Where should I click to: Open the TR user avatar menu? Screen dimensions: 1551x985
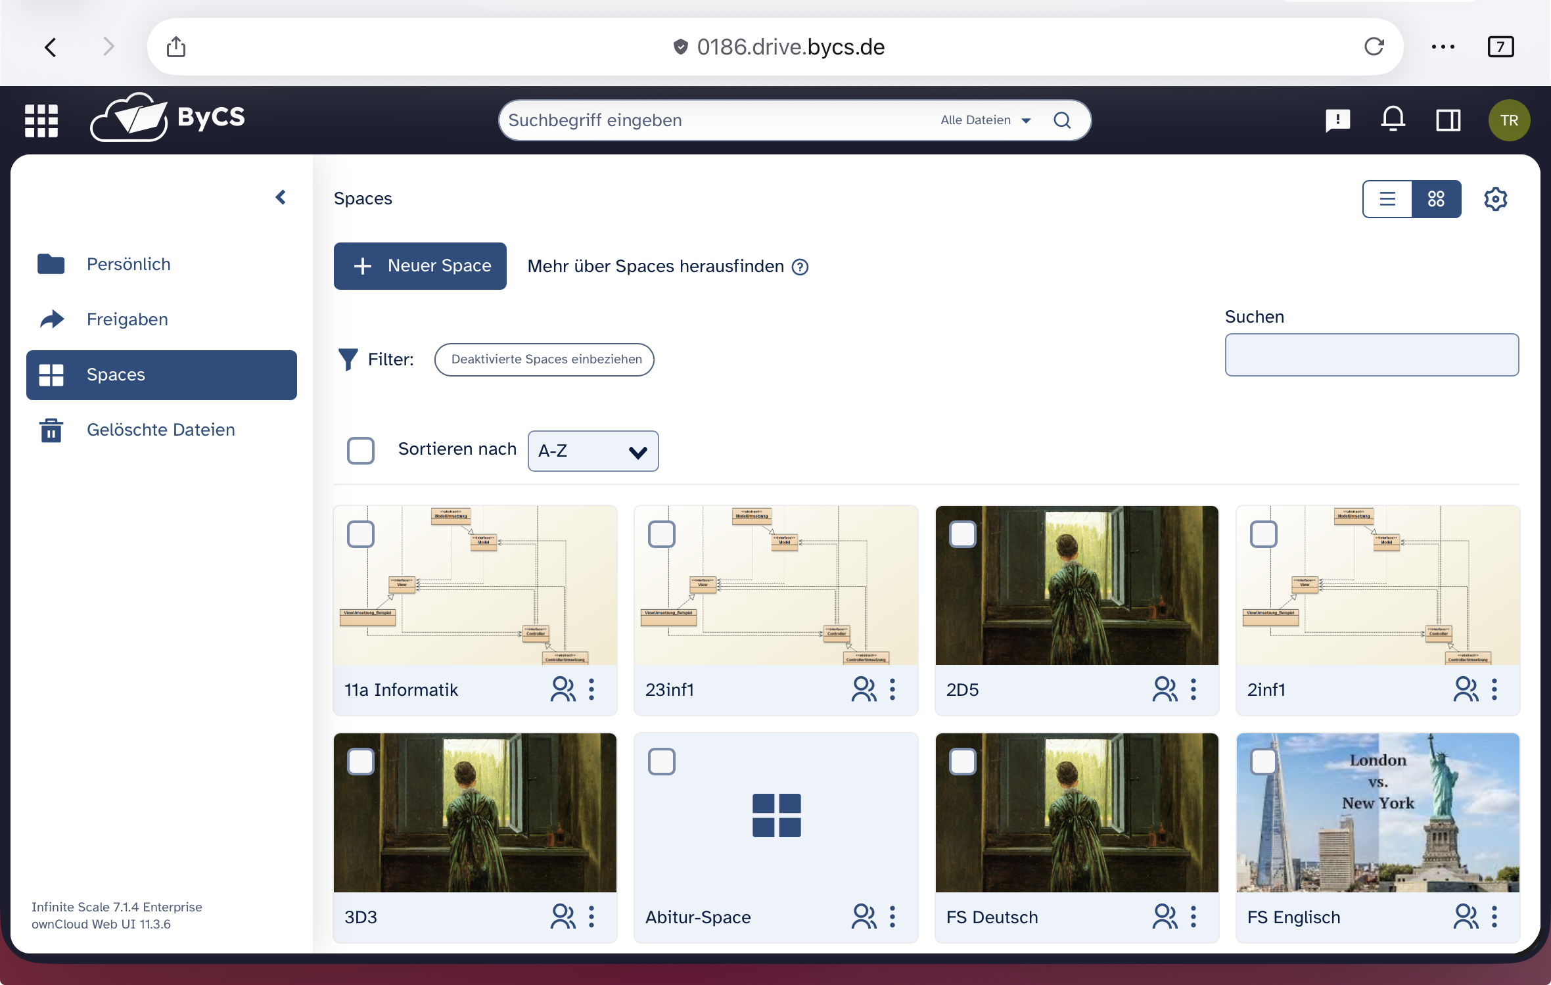(1509, 120)
